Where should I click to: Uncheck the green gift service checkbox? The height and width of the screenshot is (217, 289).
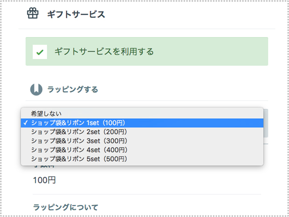click(x=40, y=52)
